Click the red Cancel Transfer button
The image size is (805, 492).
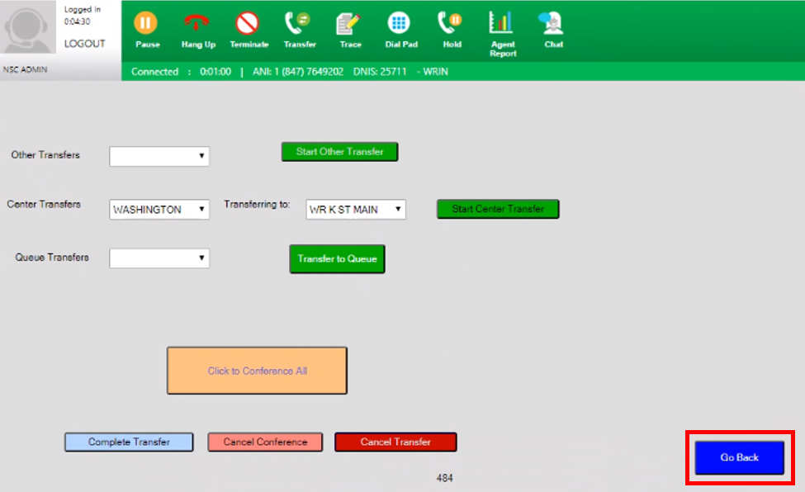[395, 442]
